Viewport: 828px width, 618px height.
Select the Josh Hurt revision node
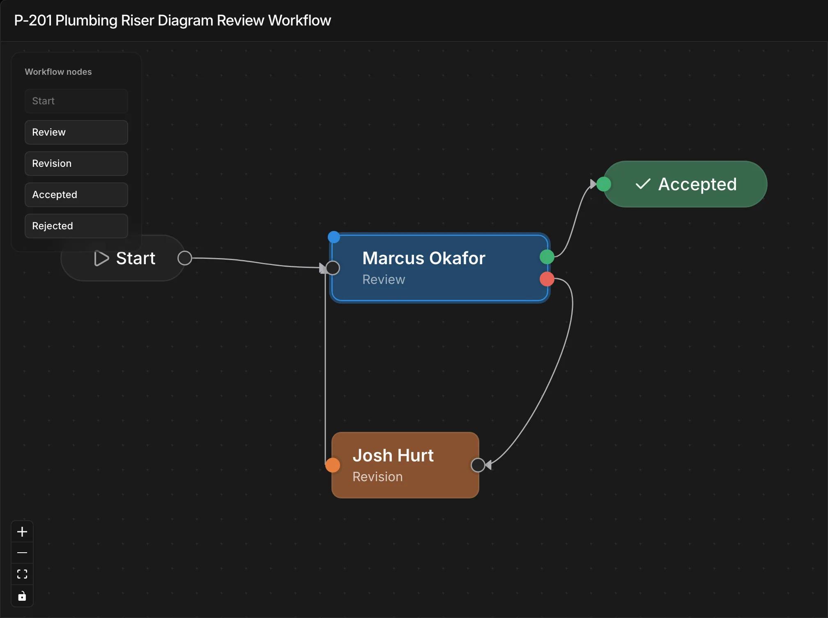405,465
